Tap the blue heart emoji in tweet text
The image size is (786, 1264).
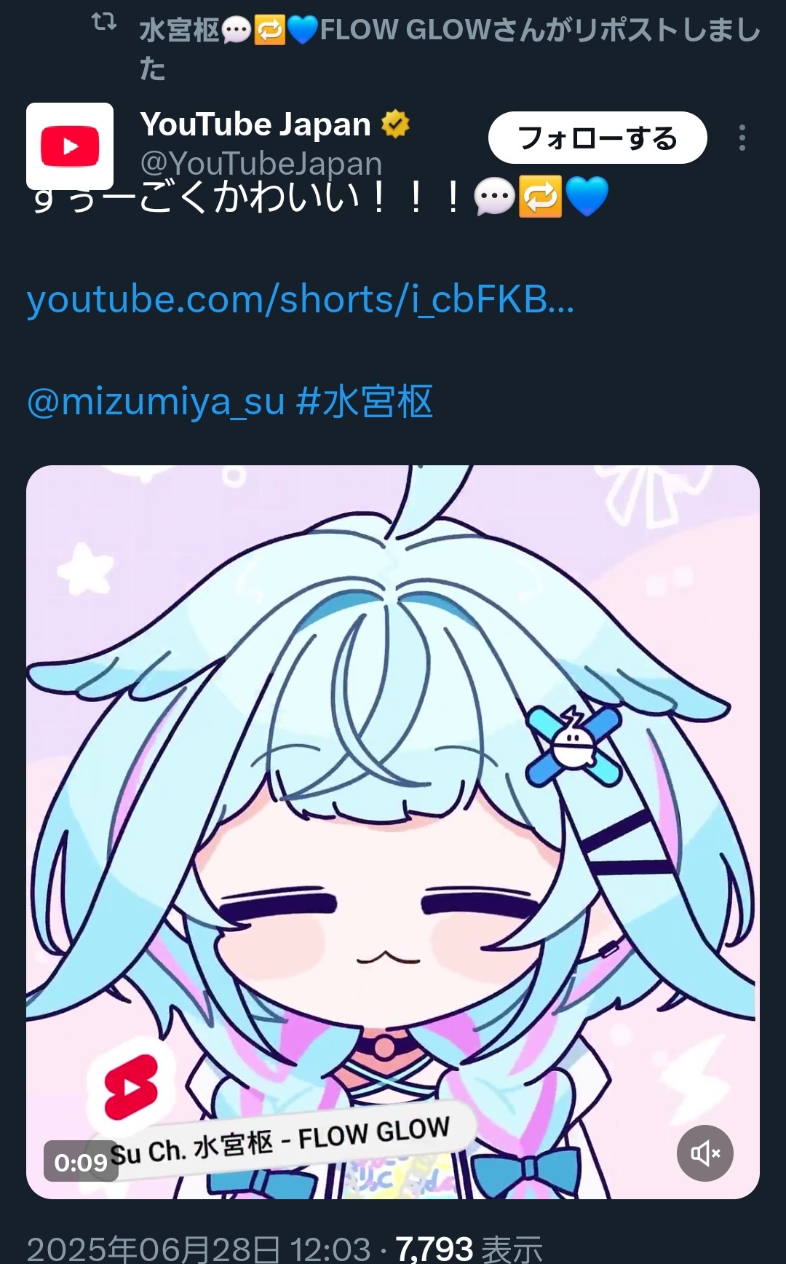[587, 197]
